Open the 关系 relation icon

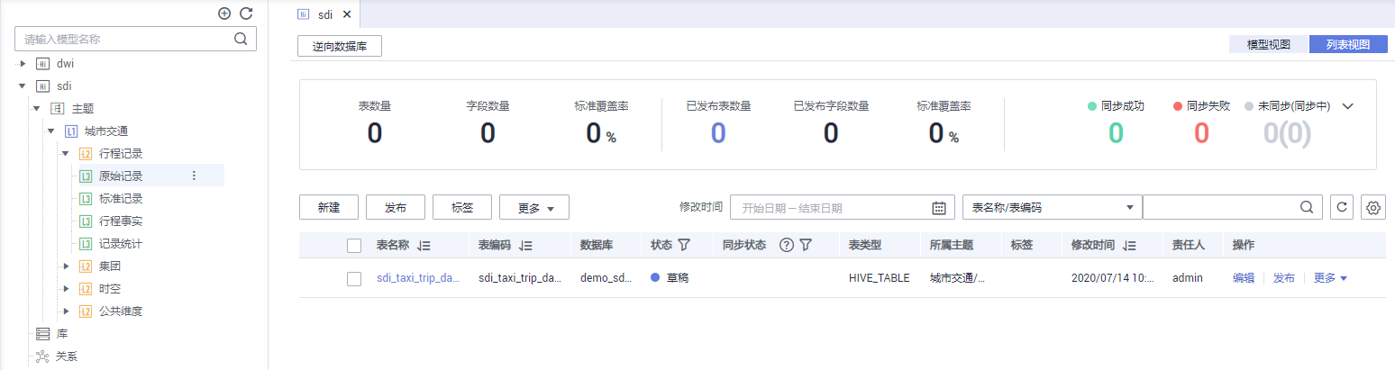[x=42, y=356]
